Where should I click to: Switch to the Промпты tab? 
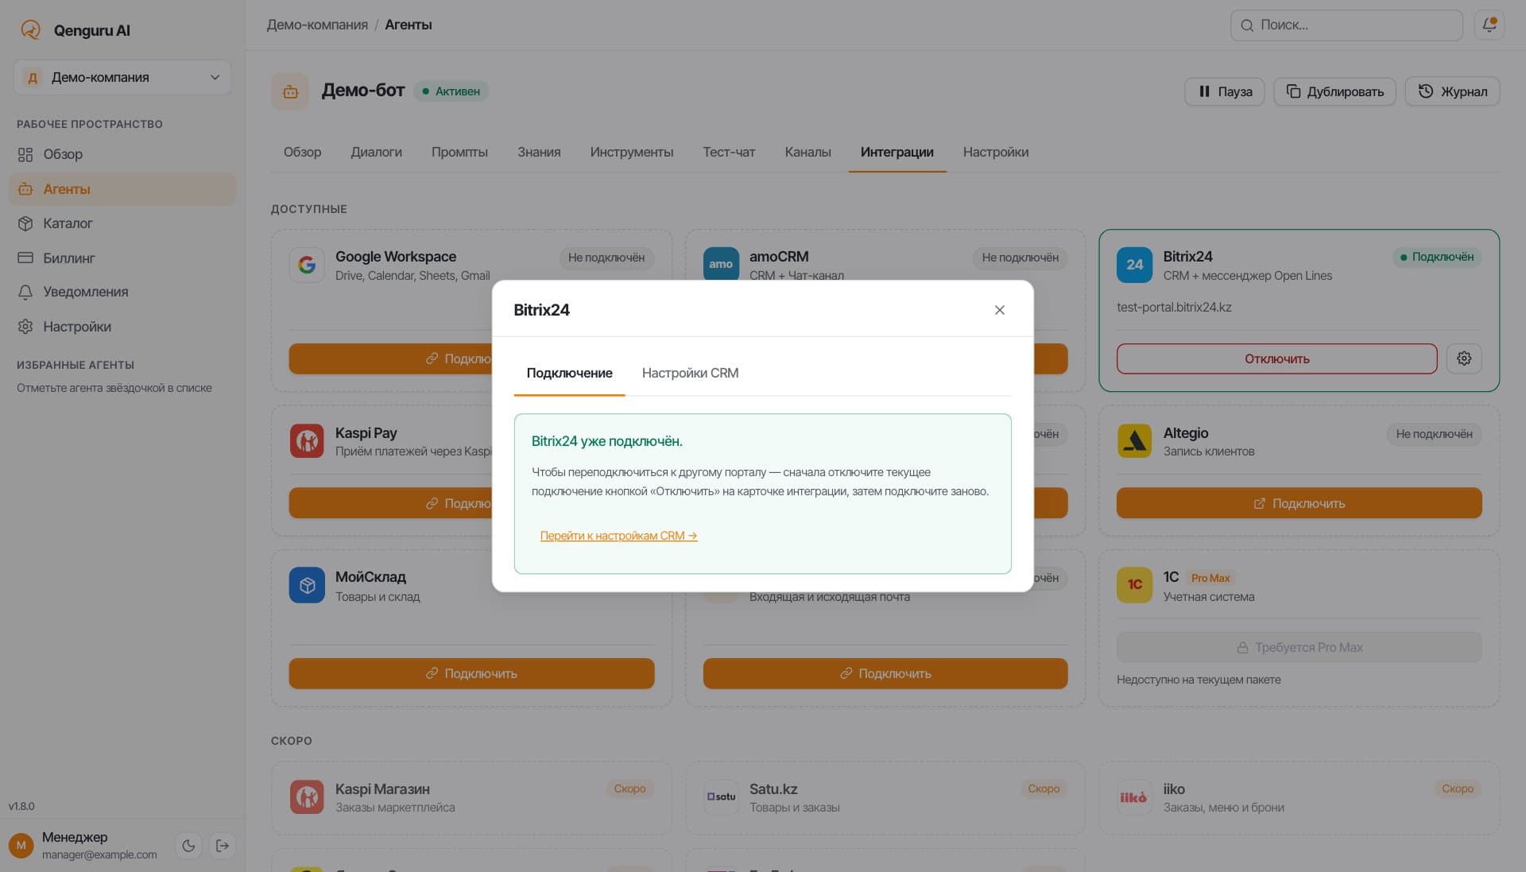459,152
